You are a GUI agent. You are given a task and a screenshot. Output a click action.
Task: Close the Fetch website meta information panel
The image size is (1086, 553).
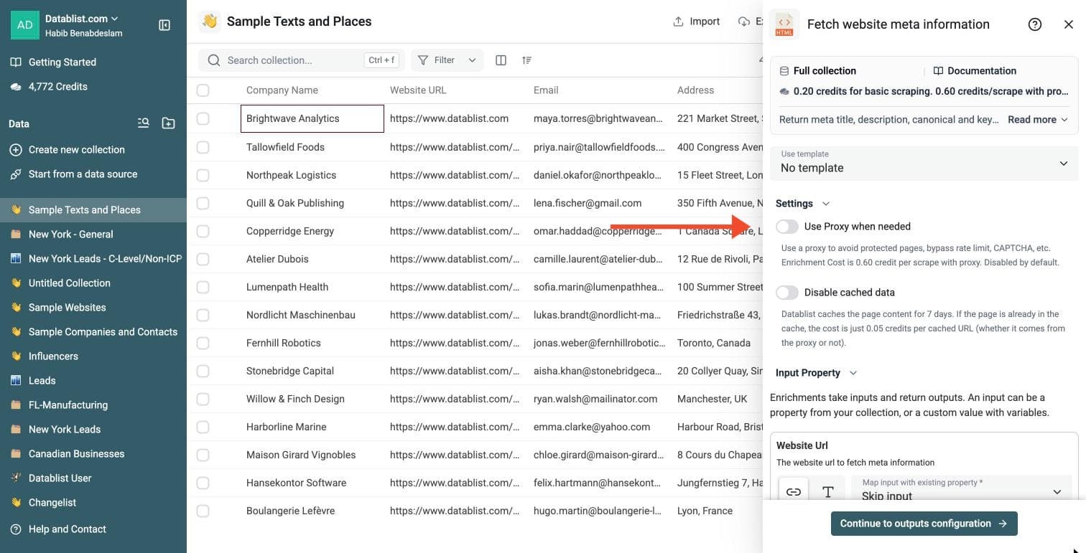click(x=1069, y=24)
